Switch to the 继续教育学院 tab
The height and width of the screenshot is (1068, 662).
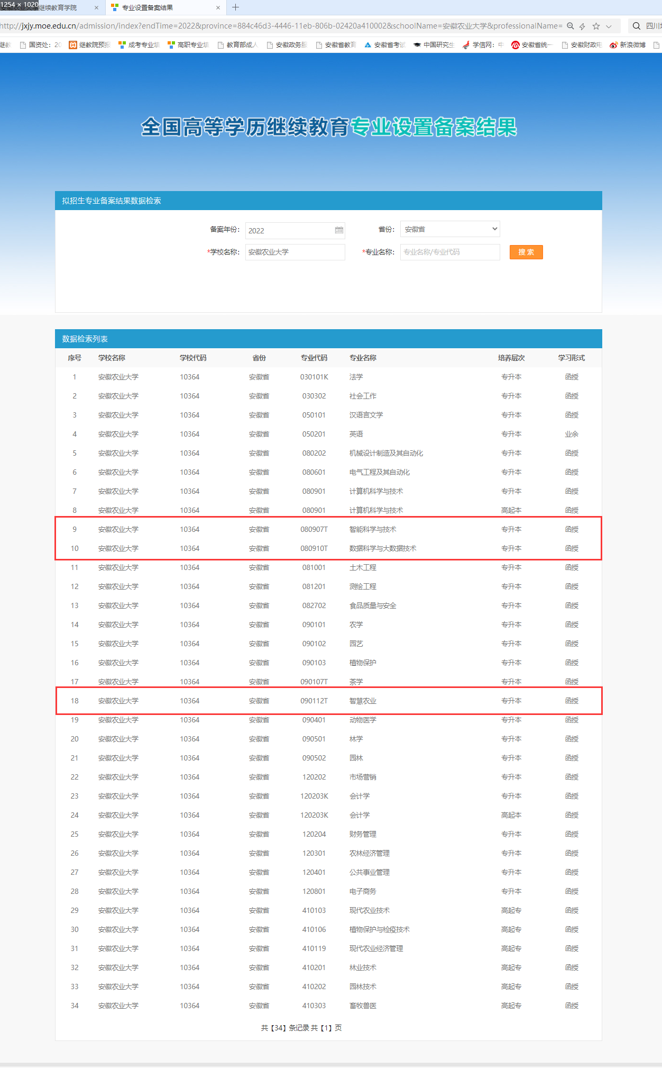coord(58,8)
